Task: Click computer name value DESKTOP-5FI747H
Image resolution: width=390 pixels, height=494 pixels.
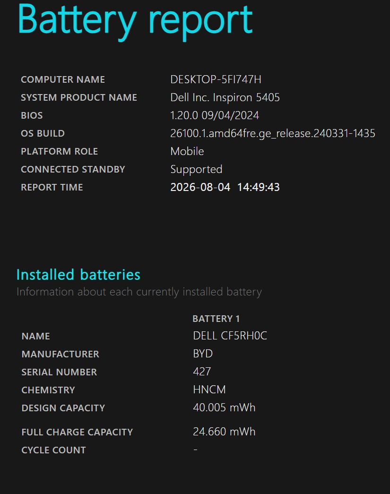Action: pyautogui.click(x=216, y=79)
